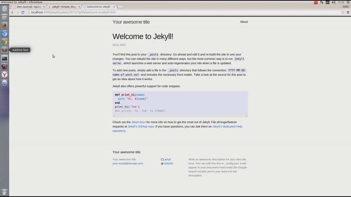Screen dimensions: 351x197
Task: Open the Chromium hamburger menu
Action: (348, 12)
